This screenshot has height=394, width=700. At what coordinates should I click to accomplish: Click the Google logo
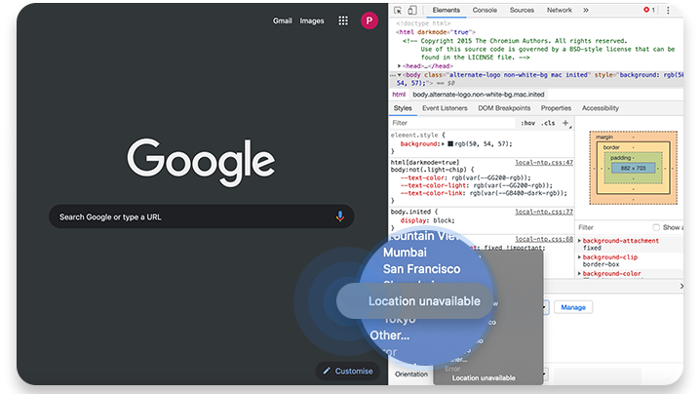202,161
